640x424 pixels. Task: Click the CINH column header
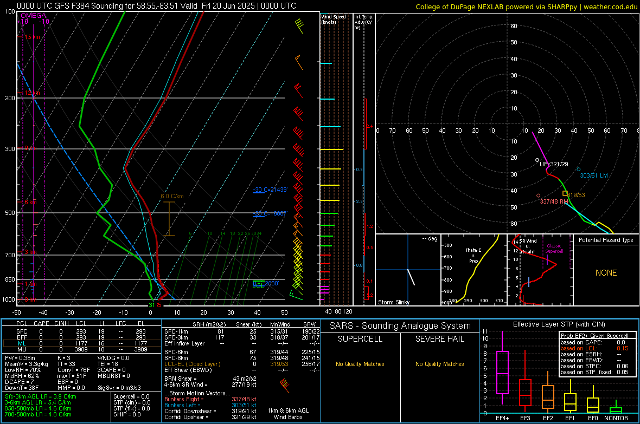point(62,323)
